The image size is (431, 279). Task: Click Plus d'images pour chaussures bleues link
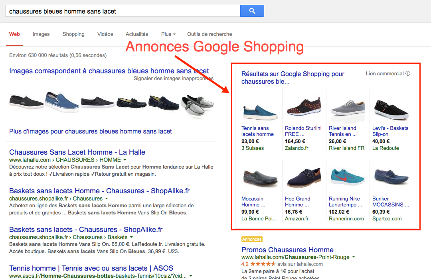pos(91,132)
